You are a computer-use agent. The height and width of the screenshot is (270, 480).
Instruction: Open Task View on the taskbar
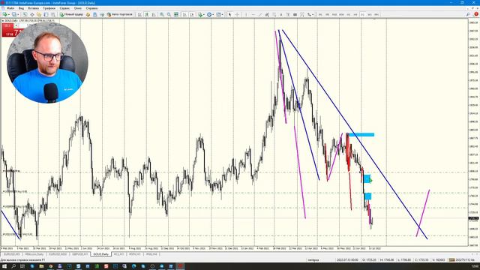point(22,266)
